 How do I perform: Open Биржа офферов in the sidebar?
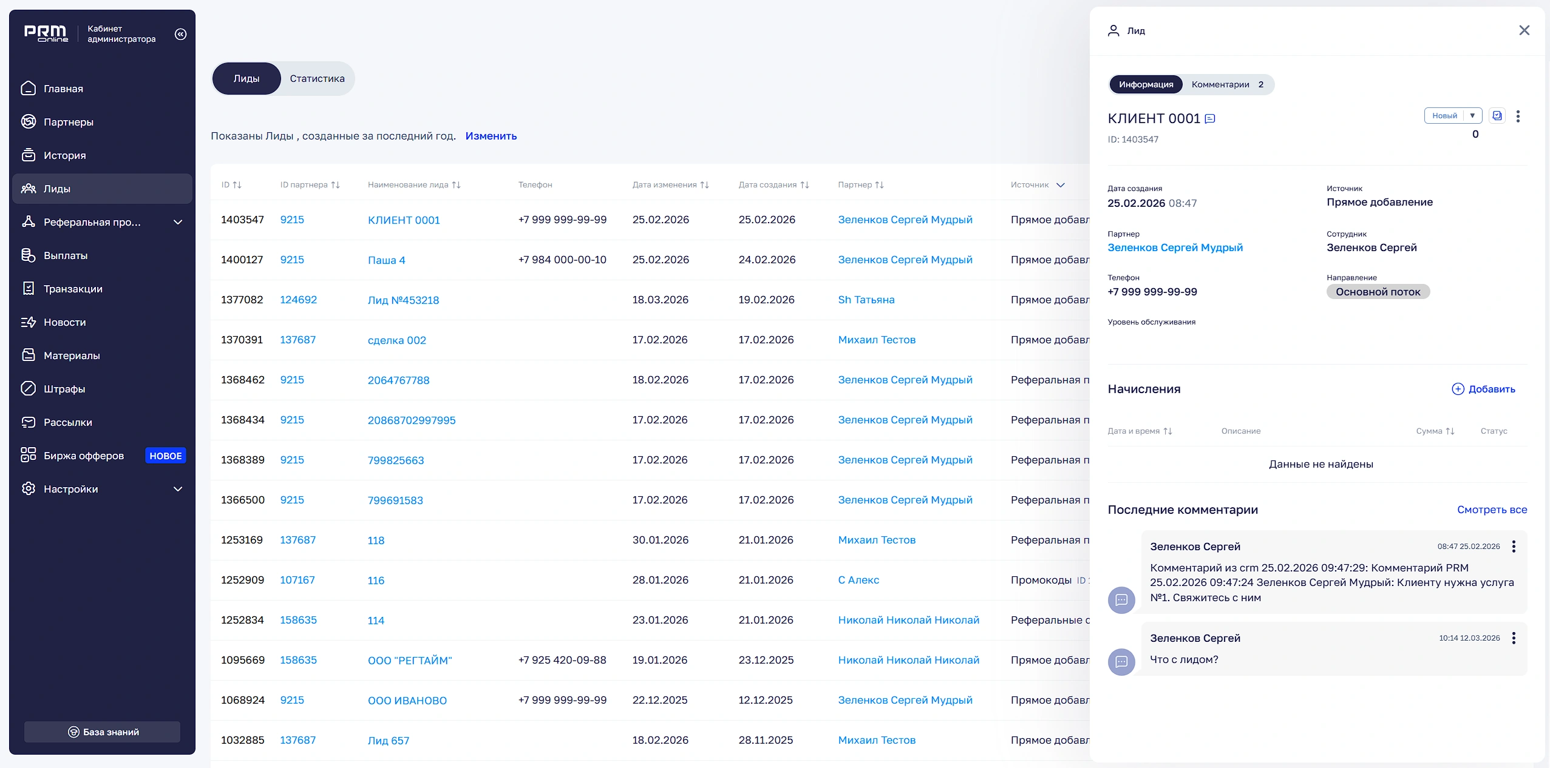(84, 456)
